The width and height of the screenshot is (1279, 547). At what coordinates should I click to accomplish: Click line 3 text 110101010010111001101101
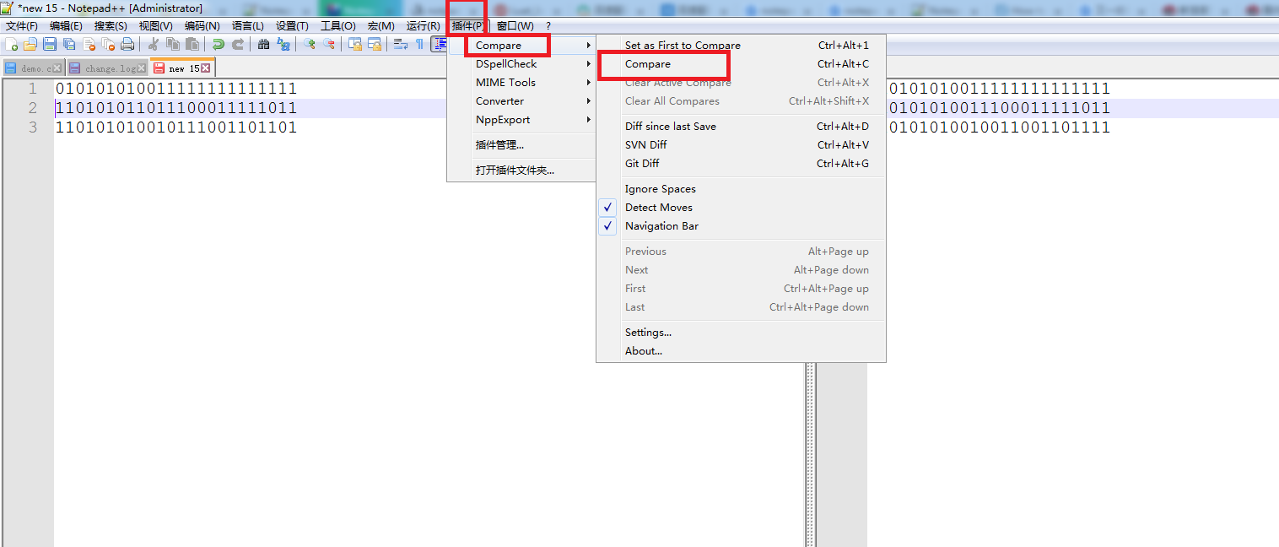tap(176, 127)
